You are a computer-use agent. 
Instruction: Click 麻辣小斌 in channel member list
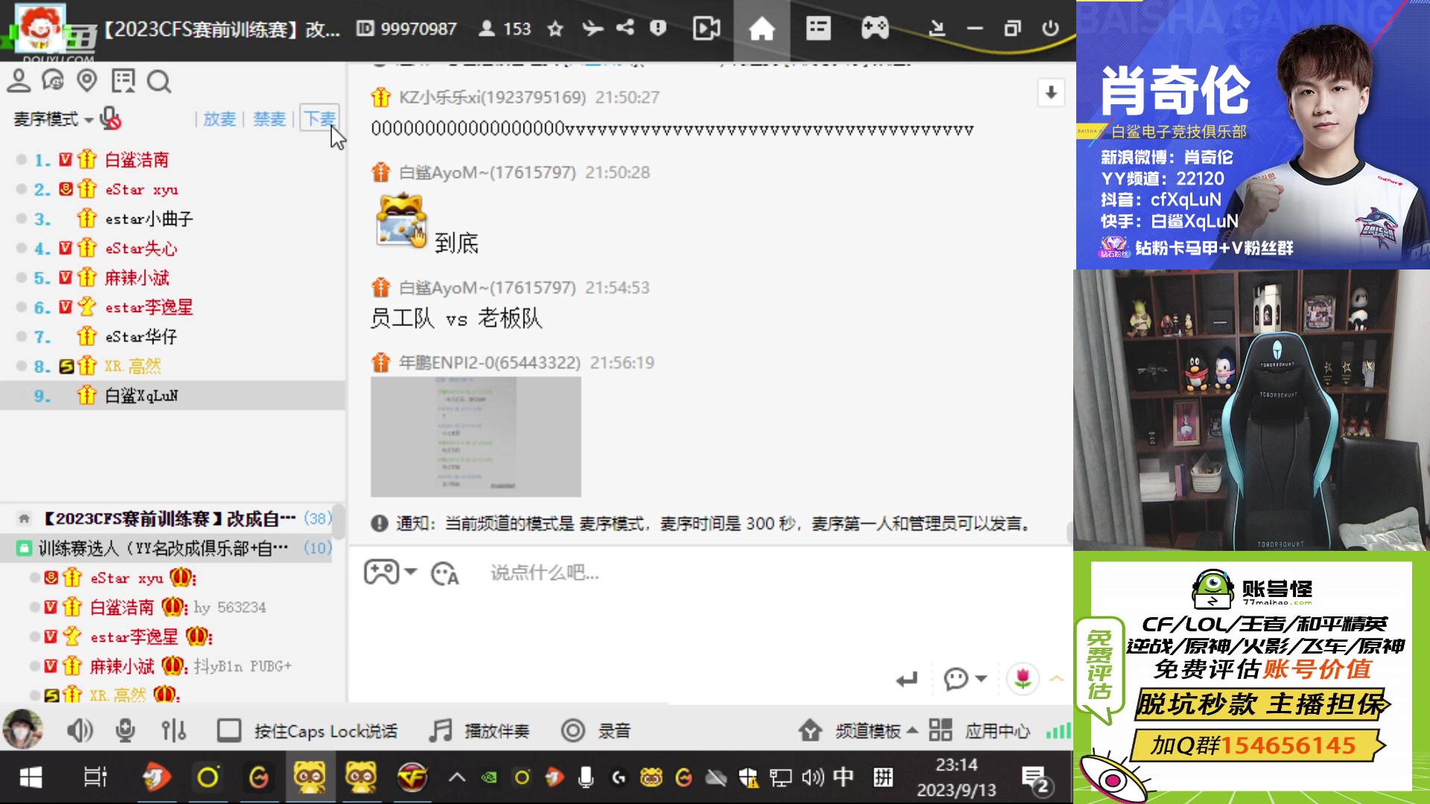point(121,666)
